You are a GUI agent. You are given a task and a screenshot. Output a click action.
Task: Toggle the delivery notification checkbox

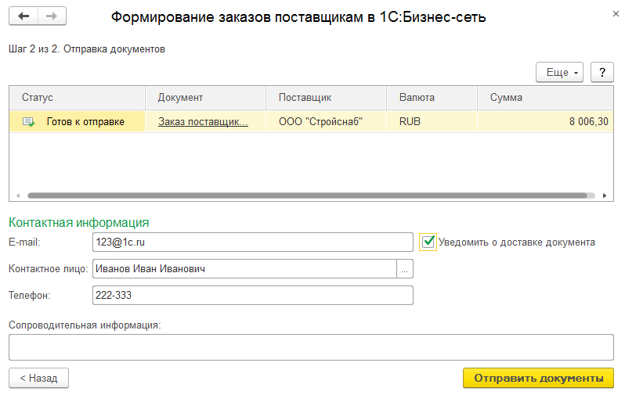[x=428, y=242]
